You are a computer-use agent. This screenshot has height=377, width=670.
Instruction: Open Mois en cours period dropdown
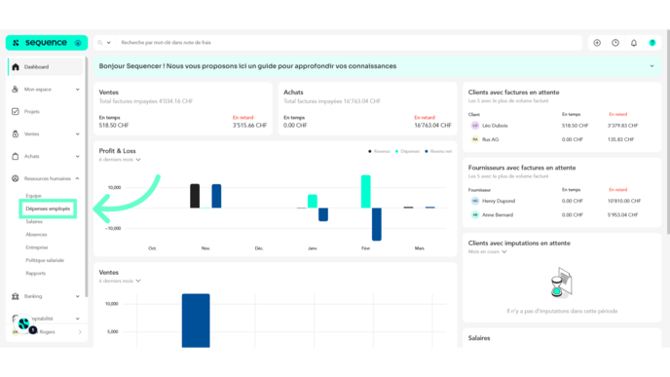pyautogui.click(x=488, y=251)
